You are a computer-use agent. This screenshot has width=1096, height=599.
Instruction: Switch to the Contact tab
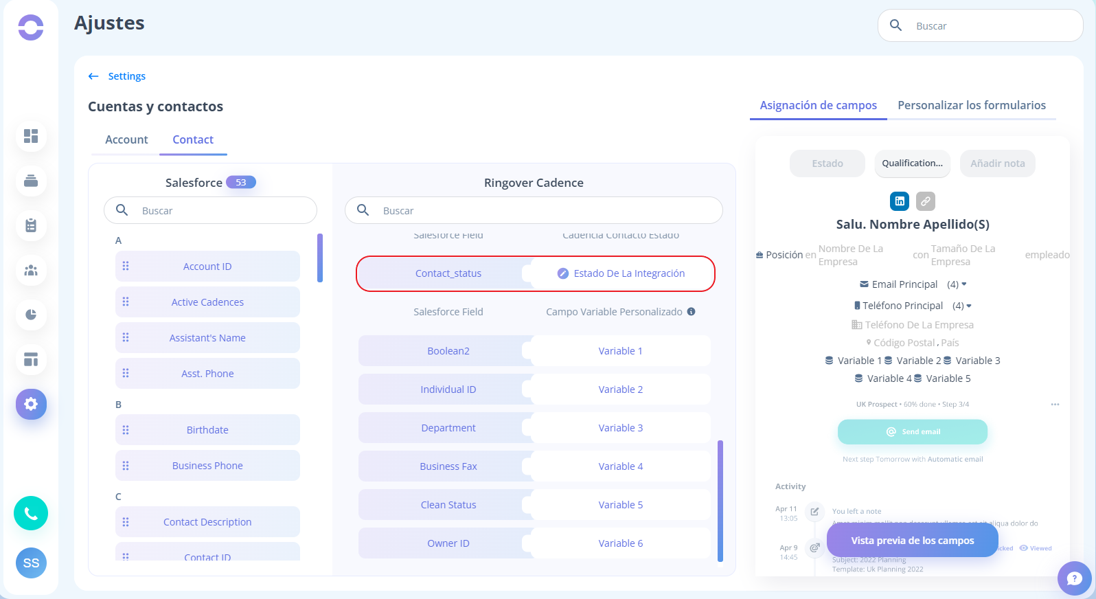[193, 139]
